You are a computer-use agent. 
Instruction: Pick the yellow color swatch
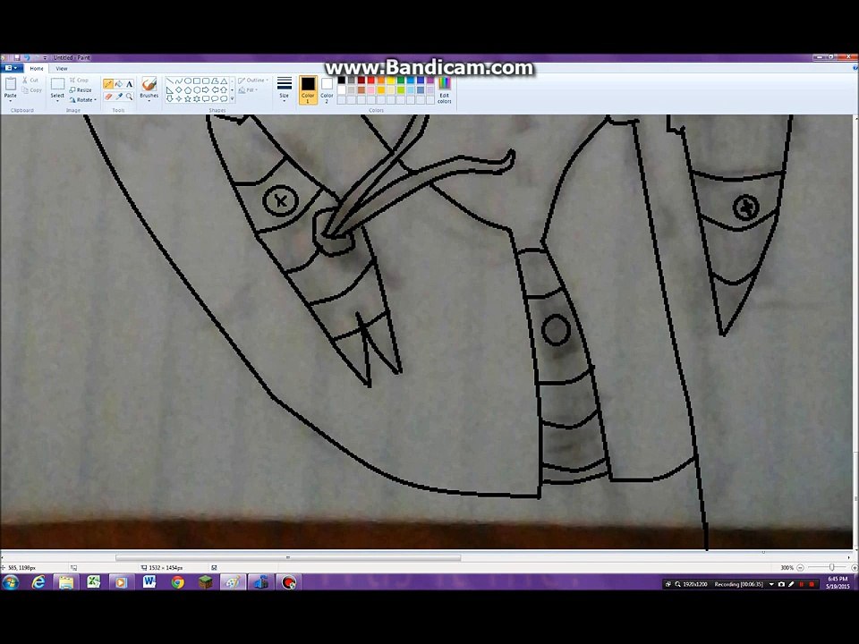pyautogui.click(x=391, y=80)
